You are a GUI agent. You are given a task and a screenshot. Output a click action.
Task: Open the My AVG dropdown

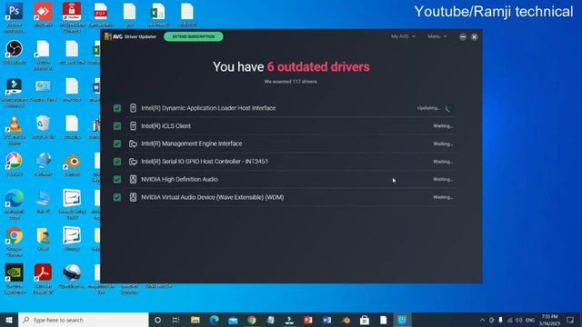coord(403,36)
